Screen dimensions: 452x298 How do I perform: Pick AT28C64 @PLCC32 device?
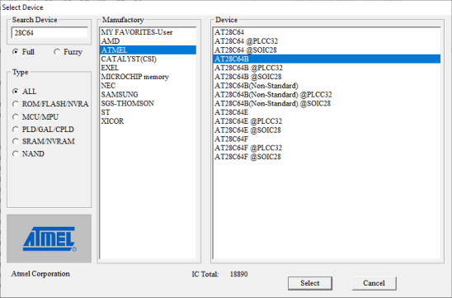327,41
